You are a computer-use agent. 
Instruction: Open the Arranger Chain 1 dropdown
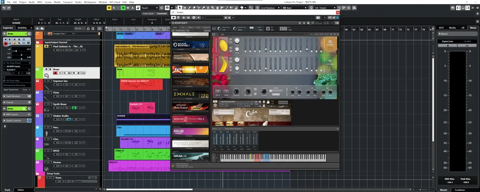64,34
